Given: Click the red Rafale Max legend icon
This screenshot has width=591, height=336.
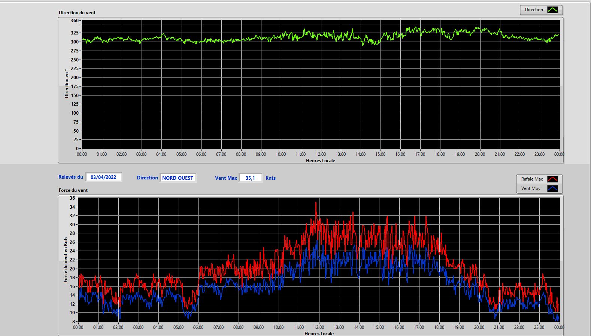Looking at the screenshot, I should tap(552, 179).
